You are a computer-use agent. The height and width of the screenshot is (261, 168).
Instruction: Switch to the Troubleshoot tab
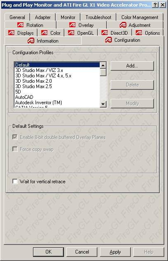point(98,17)
